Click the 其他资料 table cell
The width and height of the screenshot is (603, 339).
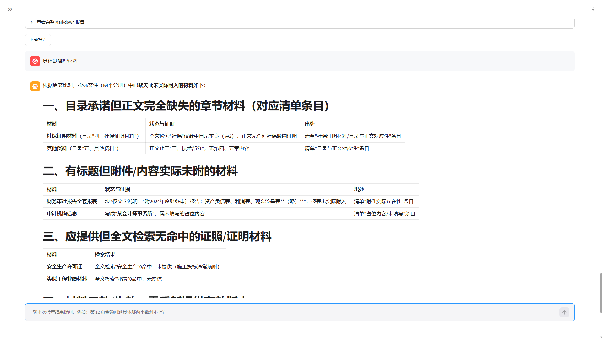[x=94, y=148]
